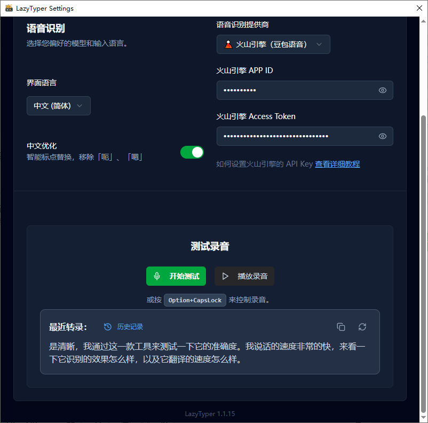Click the Volcano Engine provider logo icon
Viewport: 428px width, 423px height.
click(x=228, y=44)
